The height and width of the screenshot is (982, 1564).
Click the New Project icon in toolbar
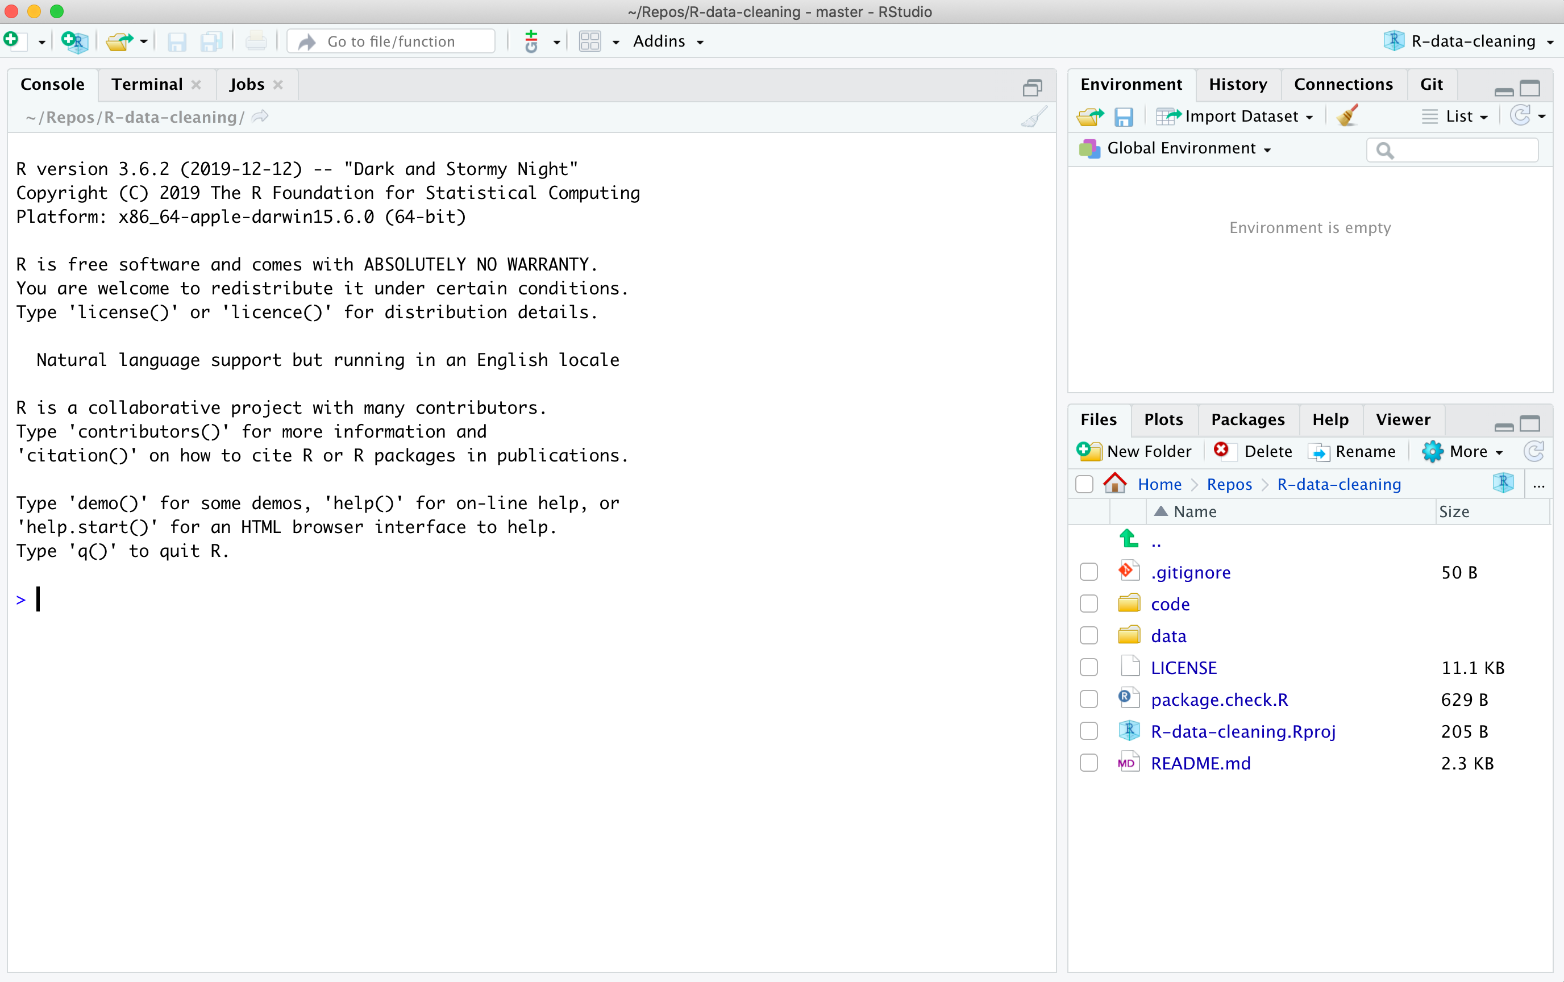coord(74,41)
